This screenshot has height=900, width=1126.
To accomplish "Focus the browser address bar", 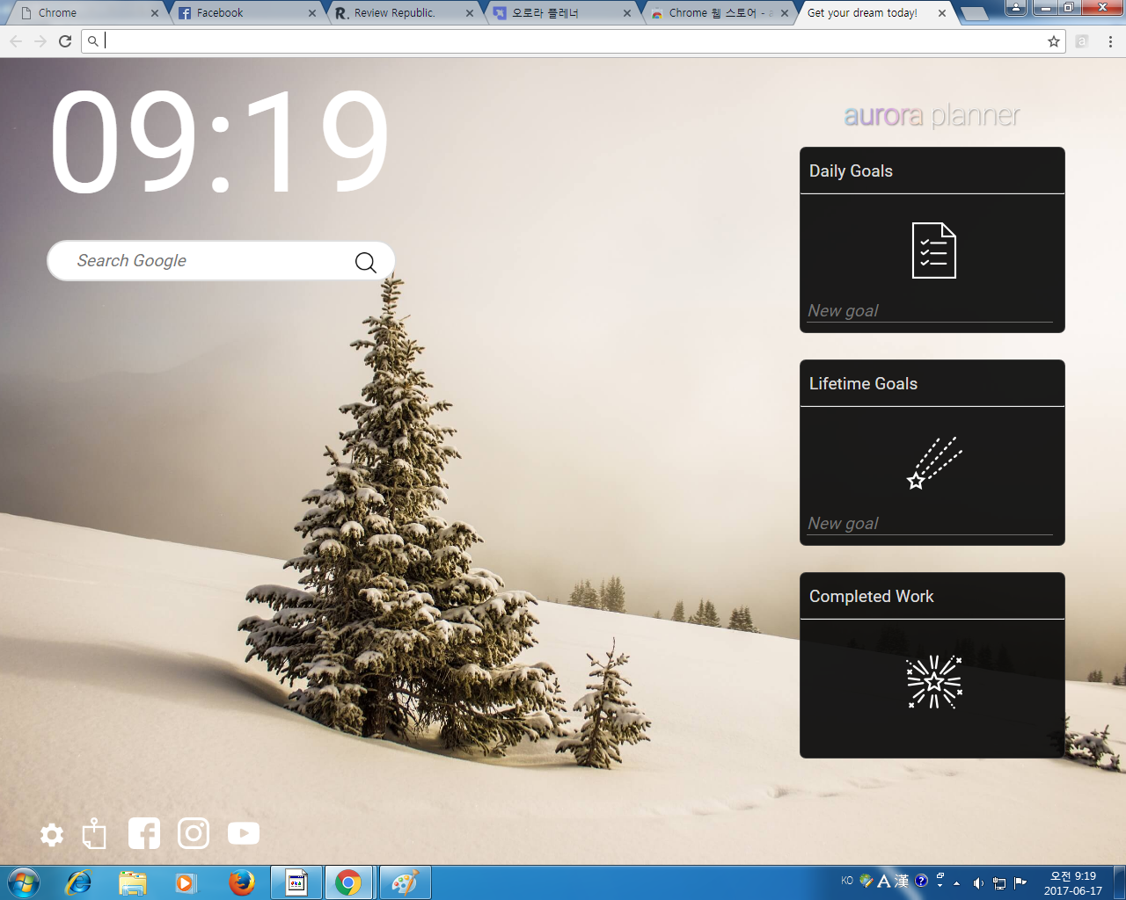I will pos(572,41).
